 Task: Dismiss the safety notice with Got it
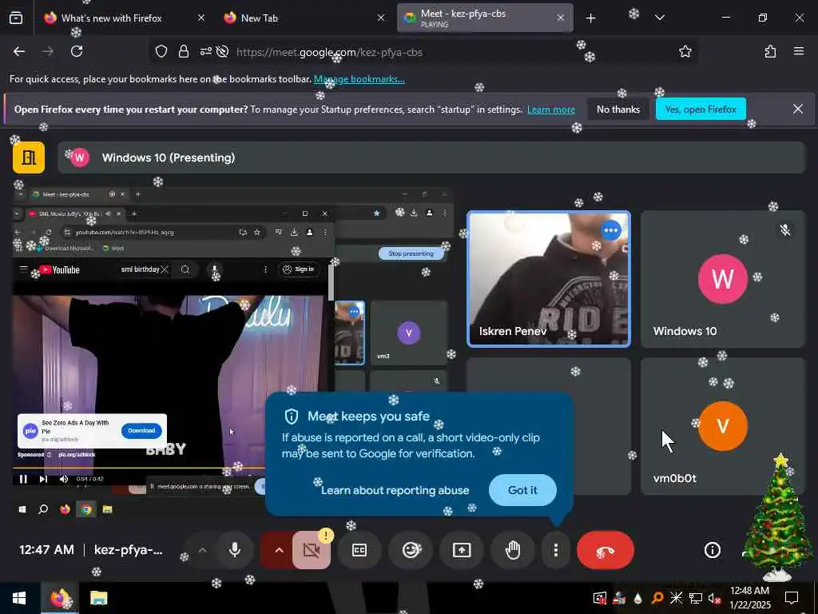tap(522, 490)
